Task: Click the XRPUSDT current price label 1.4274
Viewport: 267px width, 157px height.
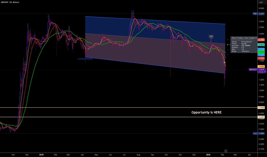Action: pyautogui.click(x=253, y=69)
